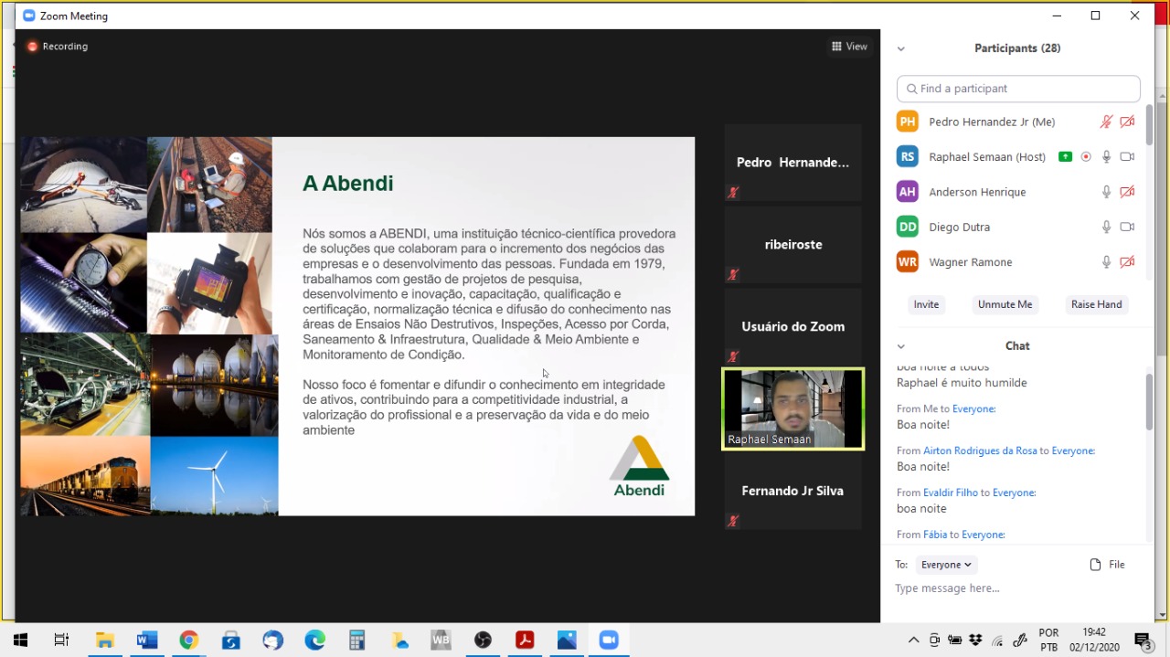Open Google Chrome from the taskbar
This screenshot has width=1170, height=657.
click(x=188, y=641)
